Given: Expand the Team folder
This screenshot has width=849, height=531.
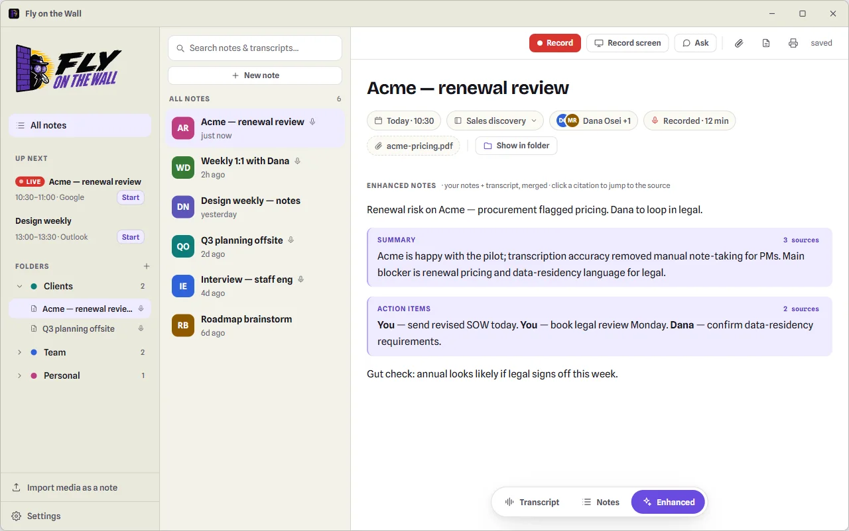Looking at the screenshot, I should pyautogui.click(x=20, y=352).
